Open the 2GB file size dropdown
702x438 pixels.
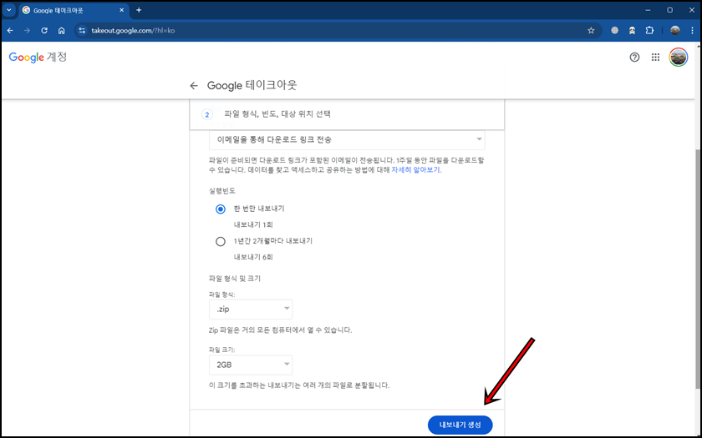251,365
